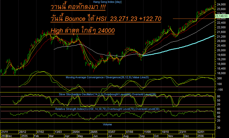
Task: Click the Apr month label
Action: [67, 136]
